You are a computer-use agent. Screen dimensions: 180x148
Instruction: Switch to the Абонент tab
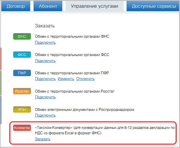(x=48, y=6)
